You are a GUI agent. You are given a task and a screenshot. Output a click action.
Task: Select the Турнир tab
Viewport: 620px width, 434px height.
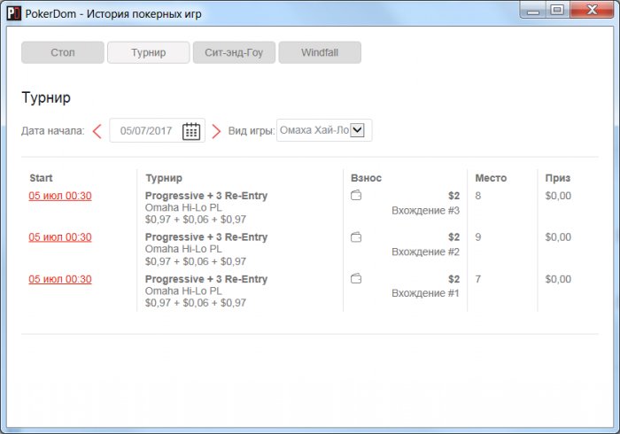click(149, 52)
